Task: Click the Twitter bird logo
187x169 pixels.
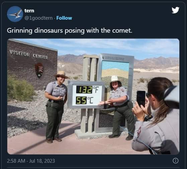Action: point(175,10)
